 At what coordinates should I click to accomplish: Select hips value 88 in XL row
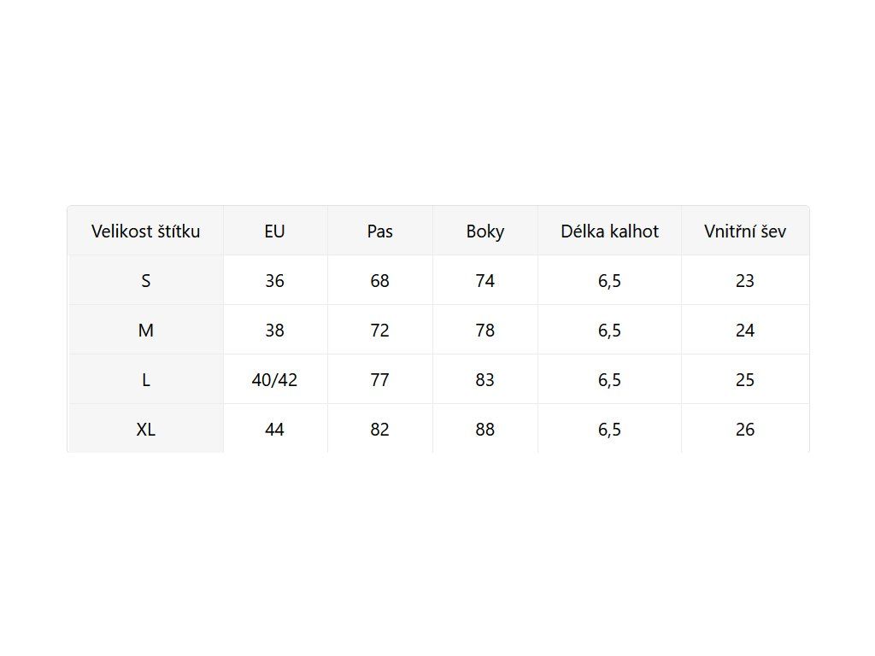tap(484, 430)
